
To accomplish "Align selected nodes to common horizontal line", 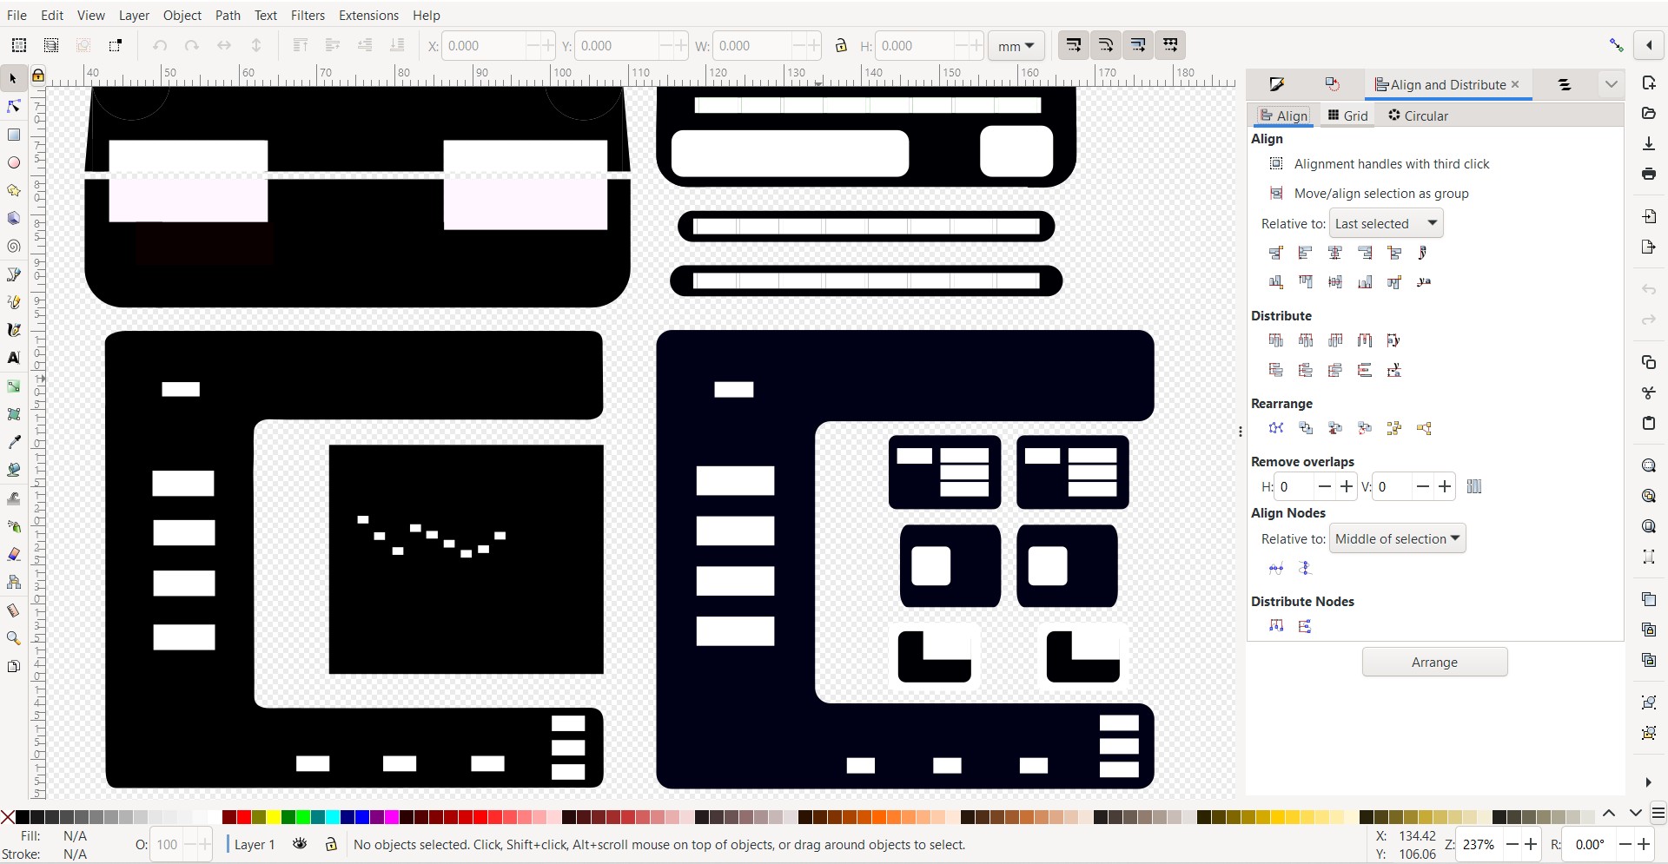I will point(1275,569).
